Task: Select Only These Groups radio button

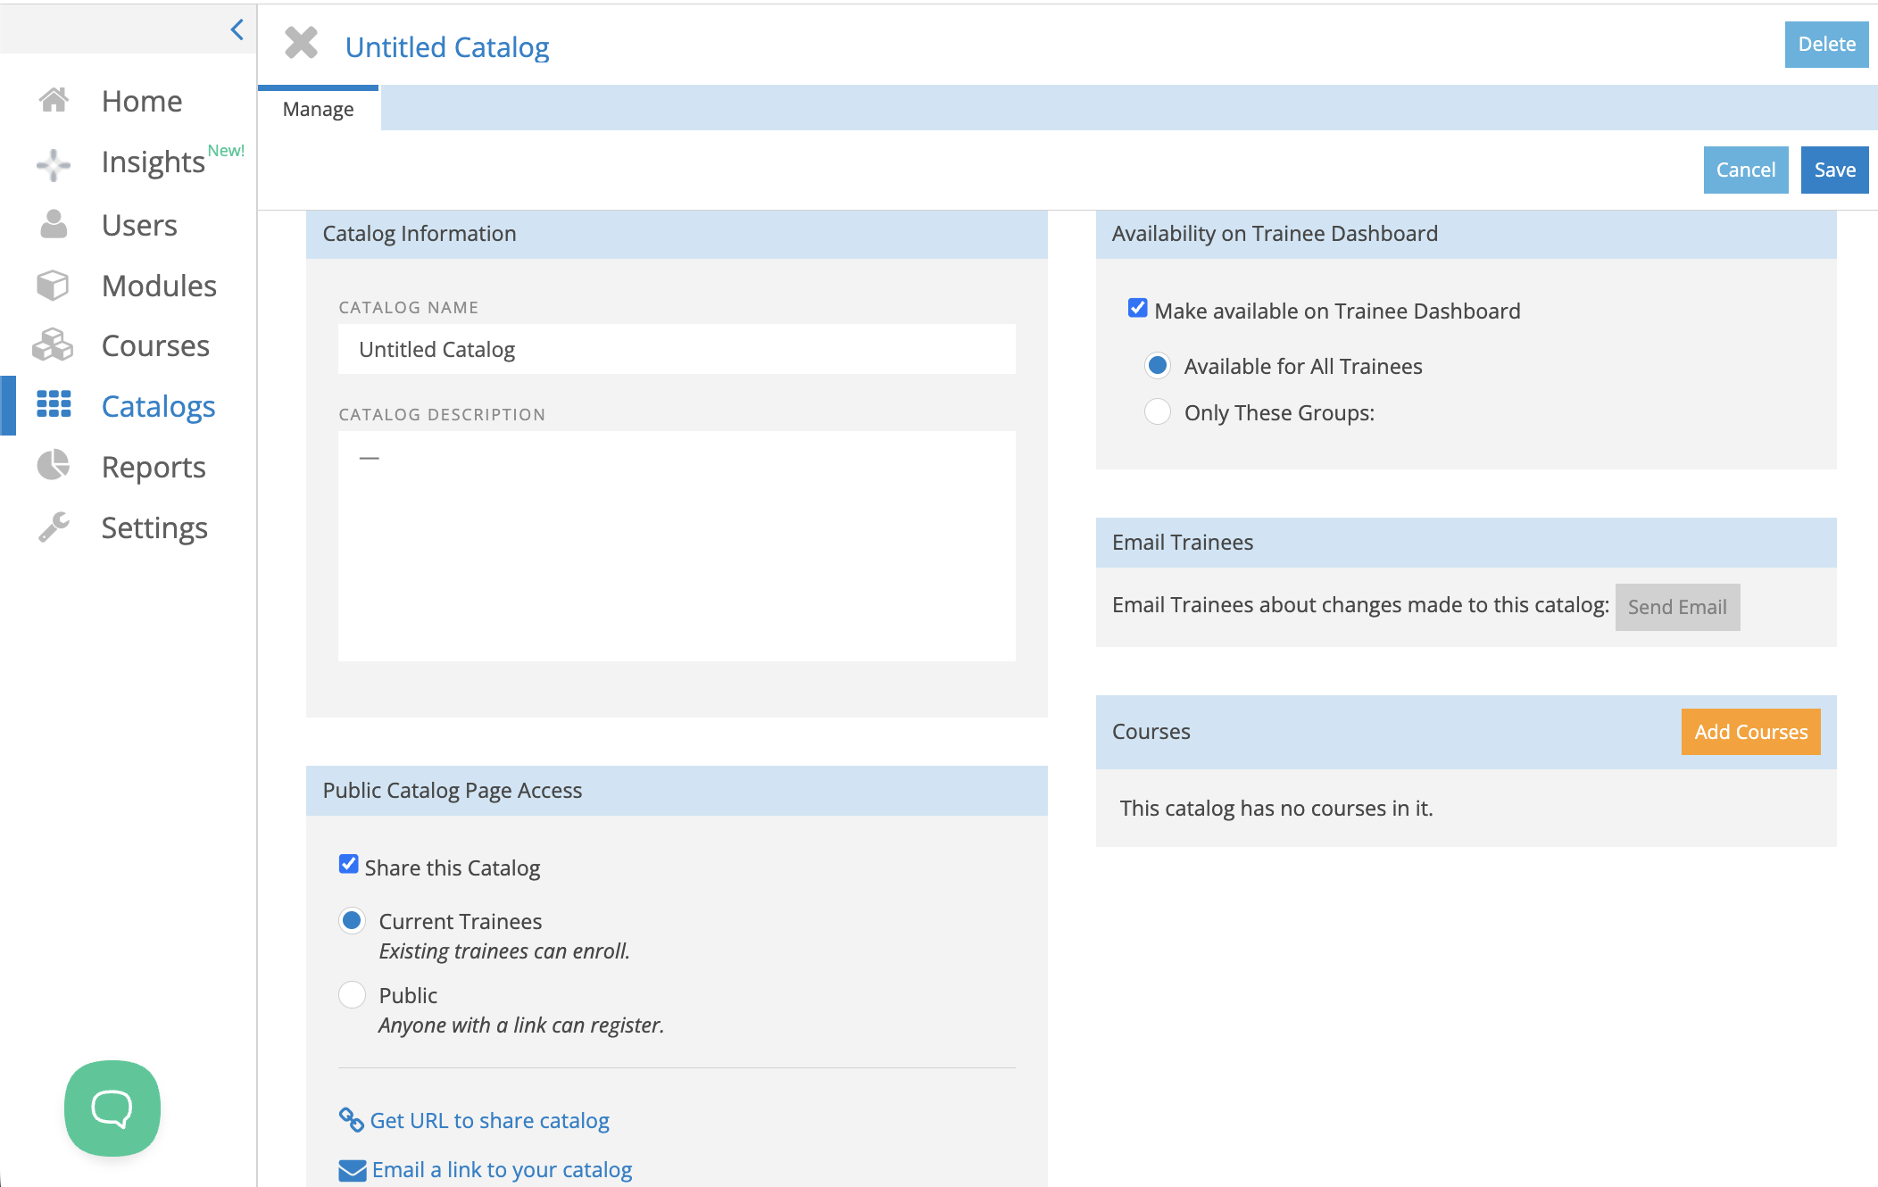Action: click(x=1158, y=411)
